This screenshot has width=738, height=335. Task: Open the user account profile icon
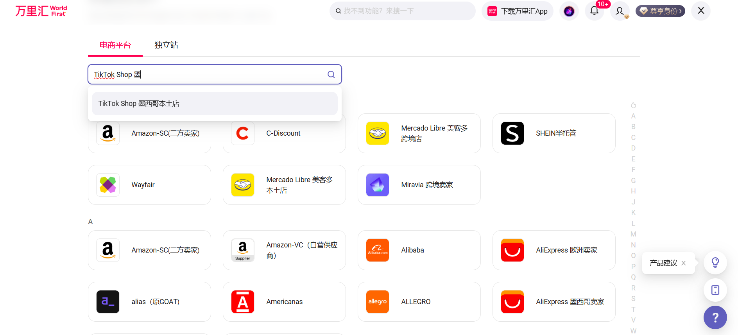(x=620, y=11)
